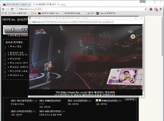Open popular item 8 KBS24 뉴스
Image resolution: width=164 pixels, height=121 pixels.
click(x=18, y=75)
